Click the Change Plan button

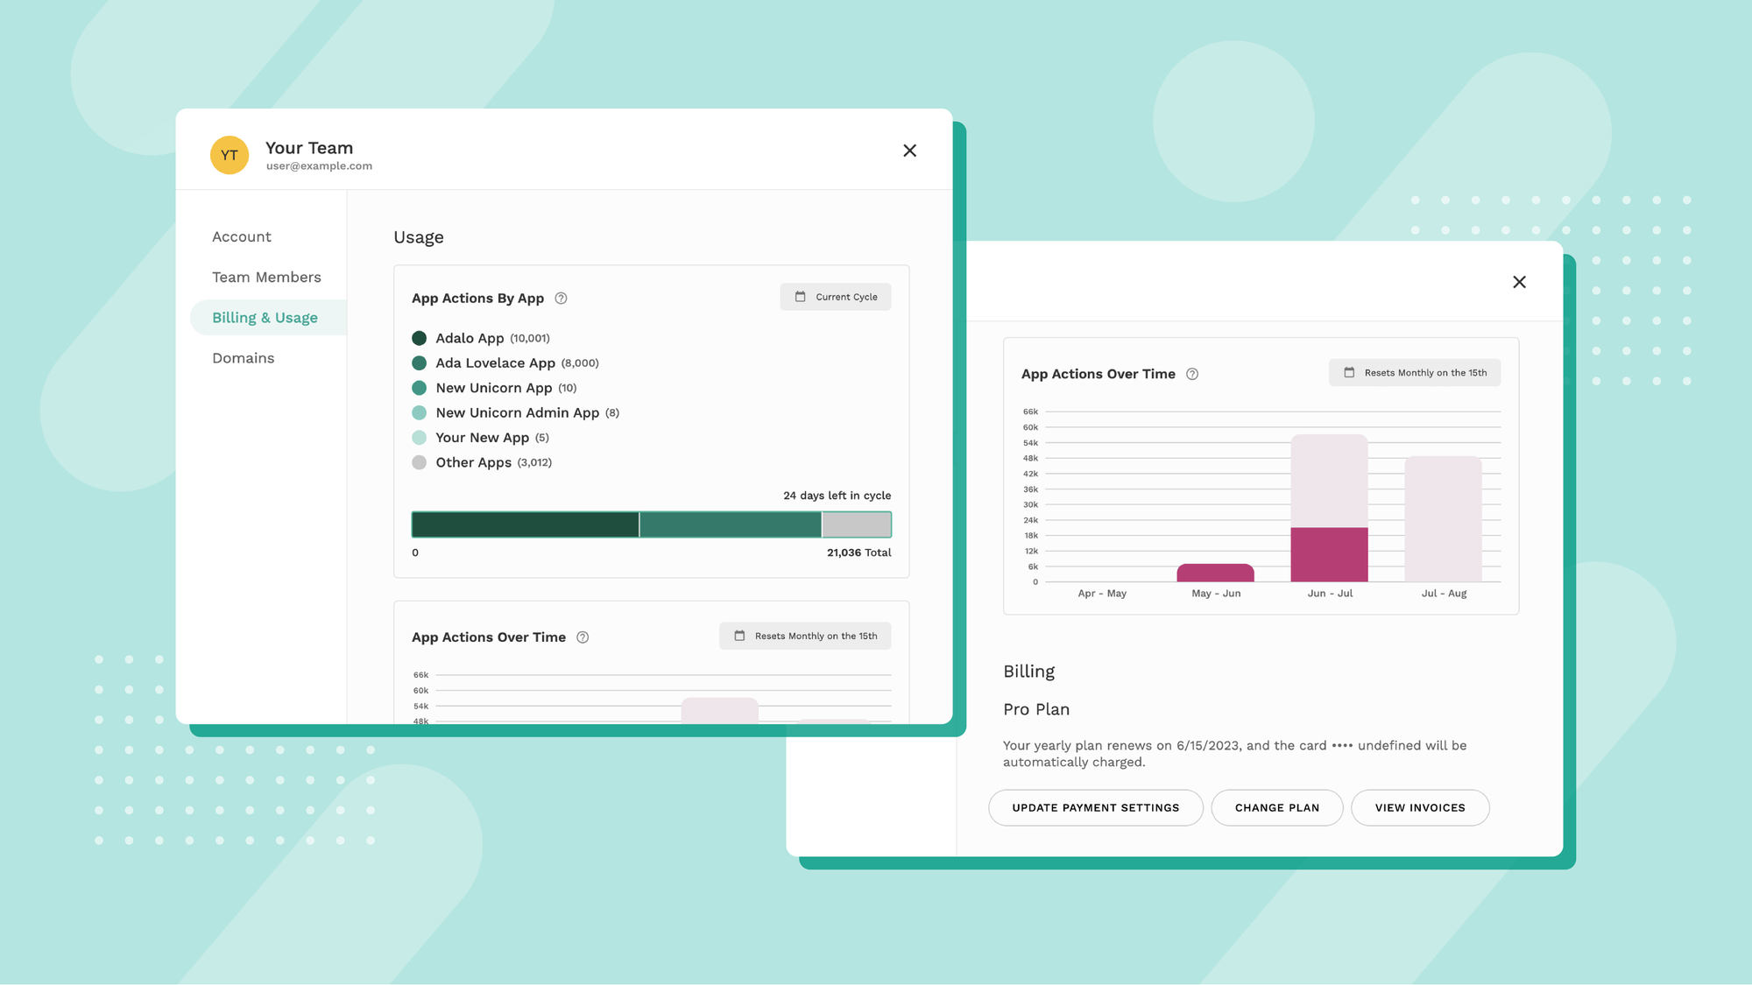(1276, 807)
